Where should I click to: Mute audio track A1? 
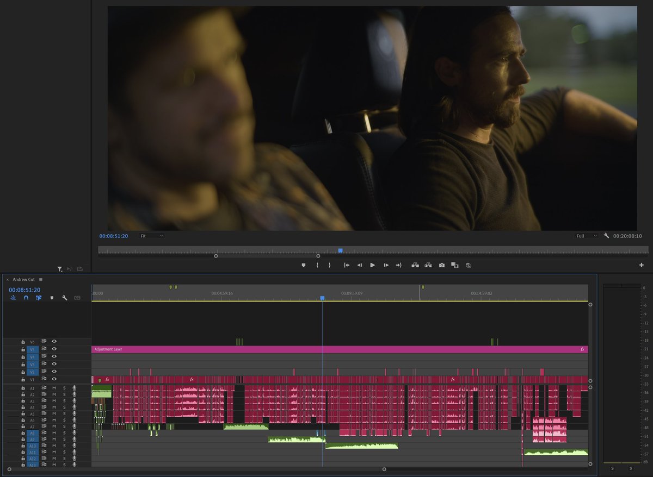pos(54,388)
